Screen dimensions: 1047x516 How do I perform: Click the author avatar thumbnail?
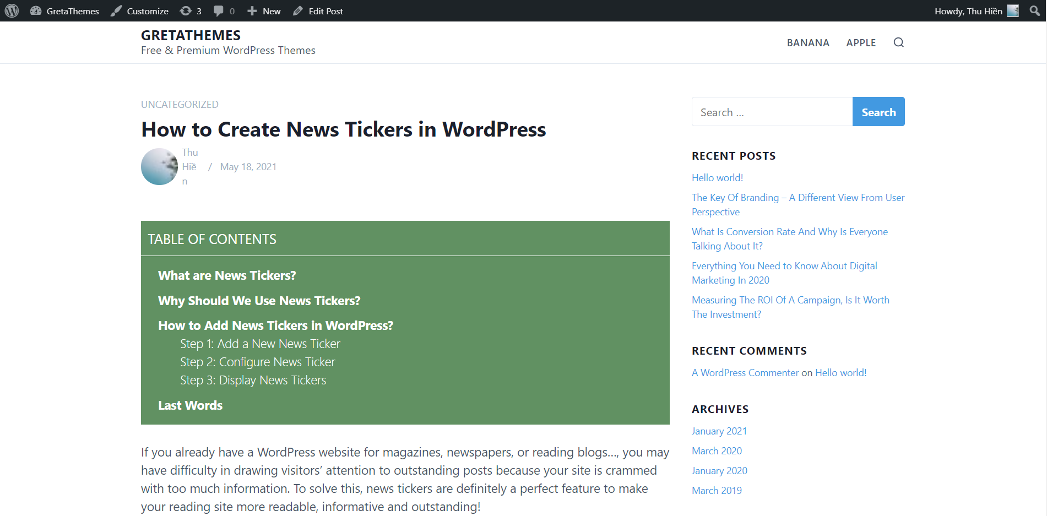tap(159, 166)
